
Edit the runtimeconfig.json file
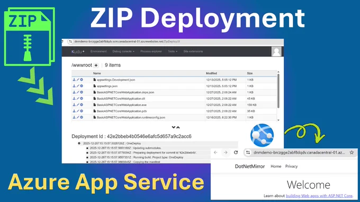(x=78, y=117)
